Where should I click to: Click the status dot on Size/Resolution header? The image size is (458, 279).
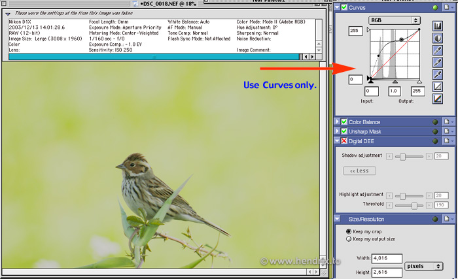pos(435,219)
